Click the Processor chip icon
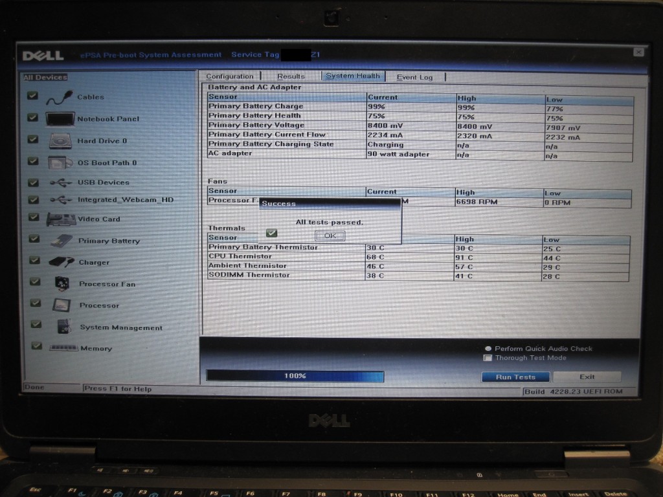This screenshot has width=663, height=497. [x=62, y=305]
